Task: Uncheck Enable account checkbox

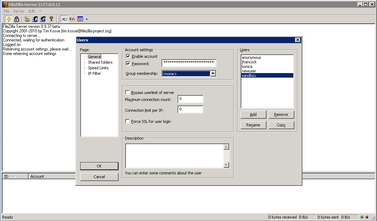Action: tap(128, 56)
